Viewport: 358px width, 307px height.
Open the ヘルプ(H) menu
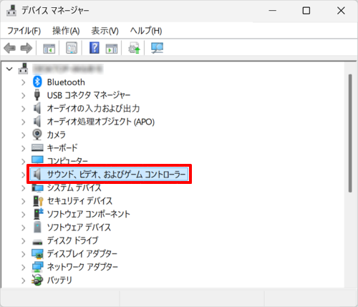(x=146, y=31)
